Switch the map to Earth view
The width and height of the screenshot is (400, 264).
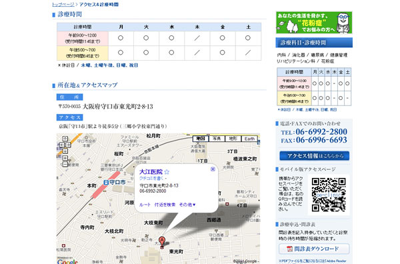click(x=249, y=139)
